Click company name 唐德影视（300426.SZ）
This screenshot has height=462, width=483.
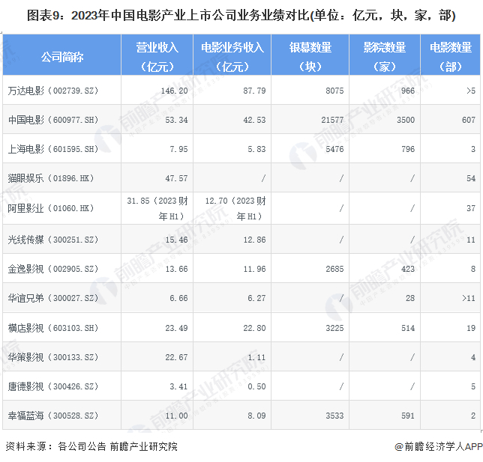click(x=53, y=386)
